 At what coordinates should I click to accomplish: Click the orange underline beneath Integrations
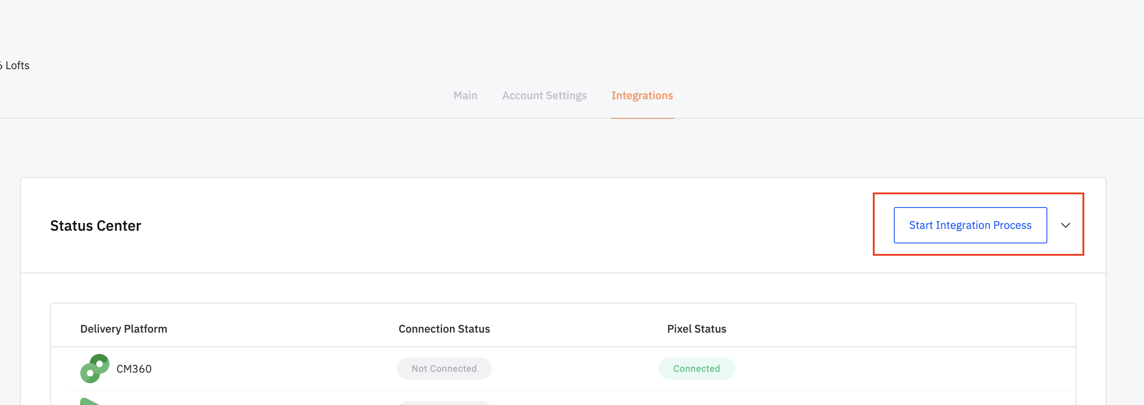tap(642, 118)
